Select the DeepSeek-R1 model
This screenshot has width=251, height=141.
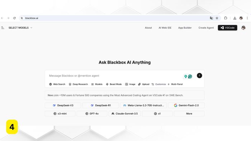[100, 105]
